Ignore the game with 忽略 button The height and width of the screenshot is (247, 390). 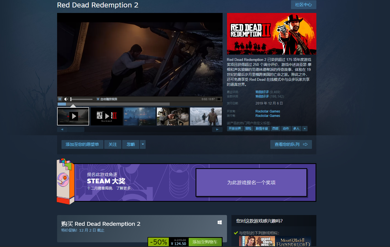[x=131, y=144]
